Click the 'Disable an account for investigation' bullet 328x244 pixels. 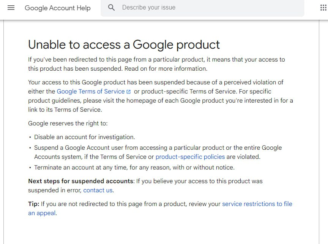(x=85, y=137)
